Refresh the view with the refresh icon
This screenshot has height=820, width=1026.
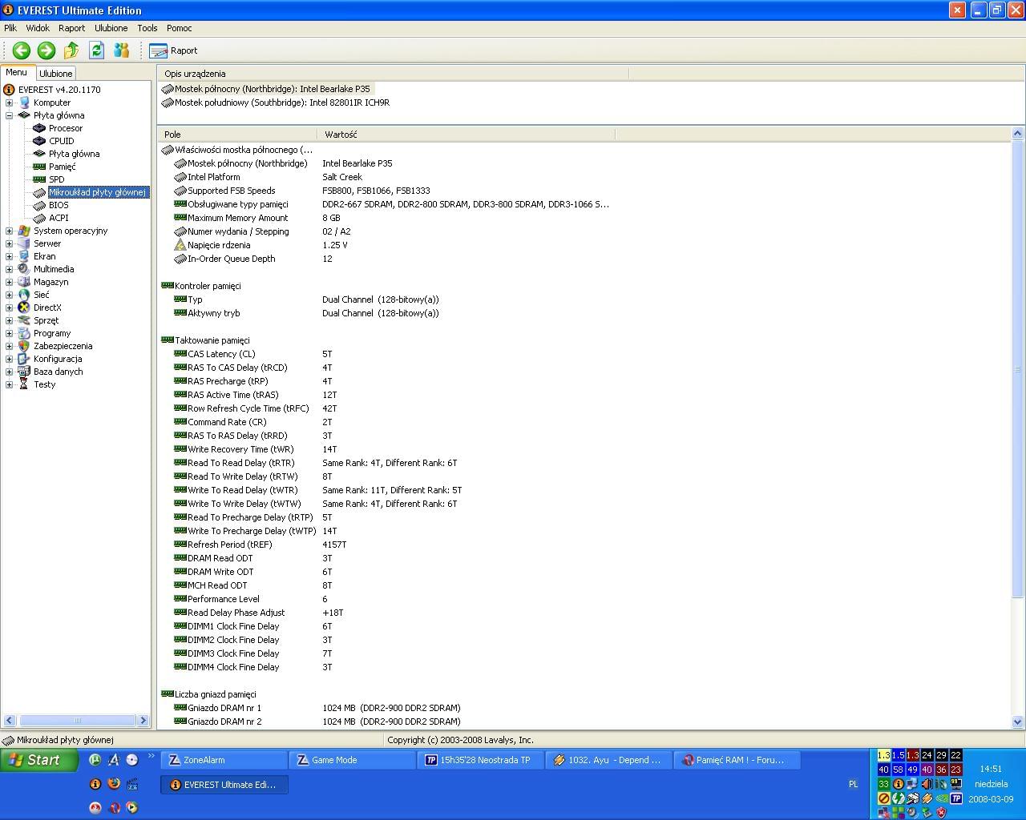point(97,50)
